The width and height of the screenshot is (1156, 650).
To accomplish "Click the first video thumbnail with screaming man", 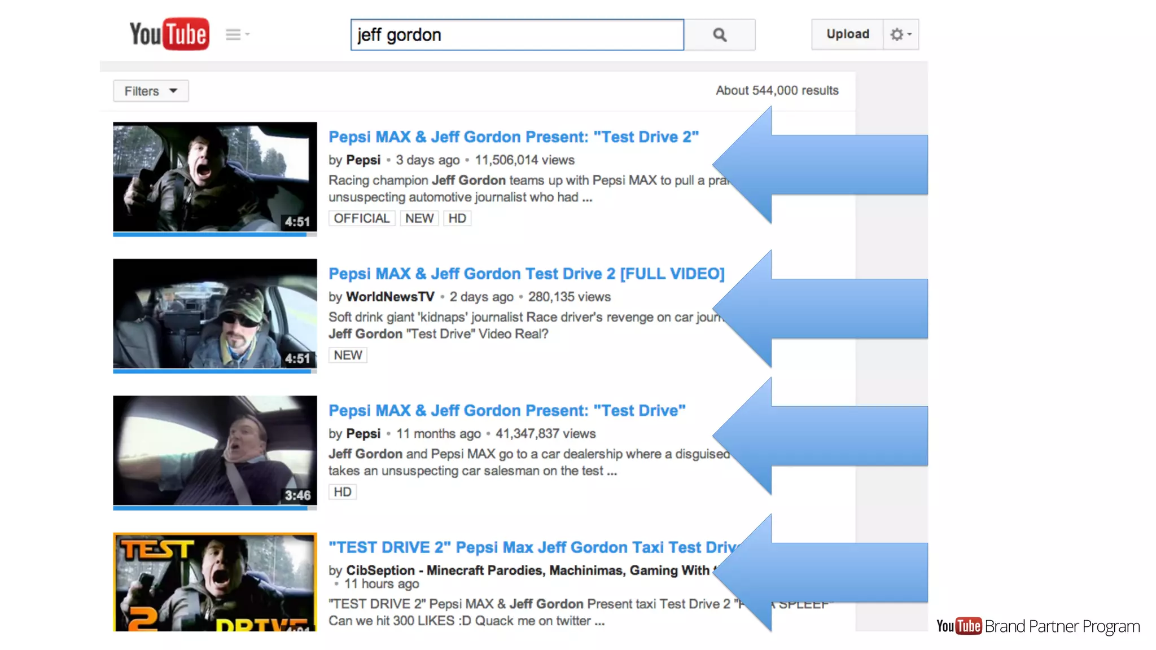I will [214, 176].
